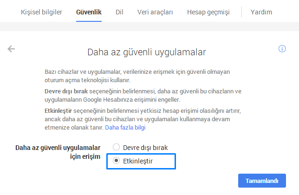The width and height of the screenshot is (299, 195).
Task: Open the circled info icon
Action: [x=282, y=49]
